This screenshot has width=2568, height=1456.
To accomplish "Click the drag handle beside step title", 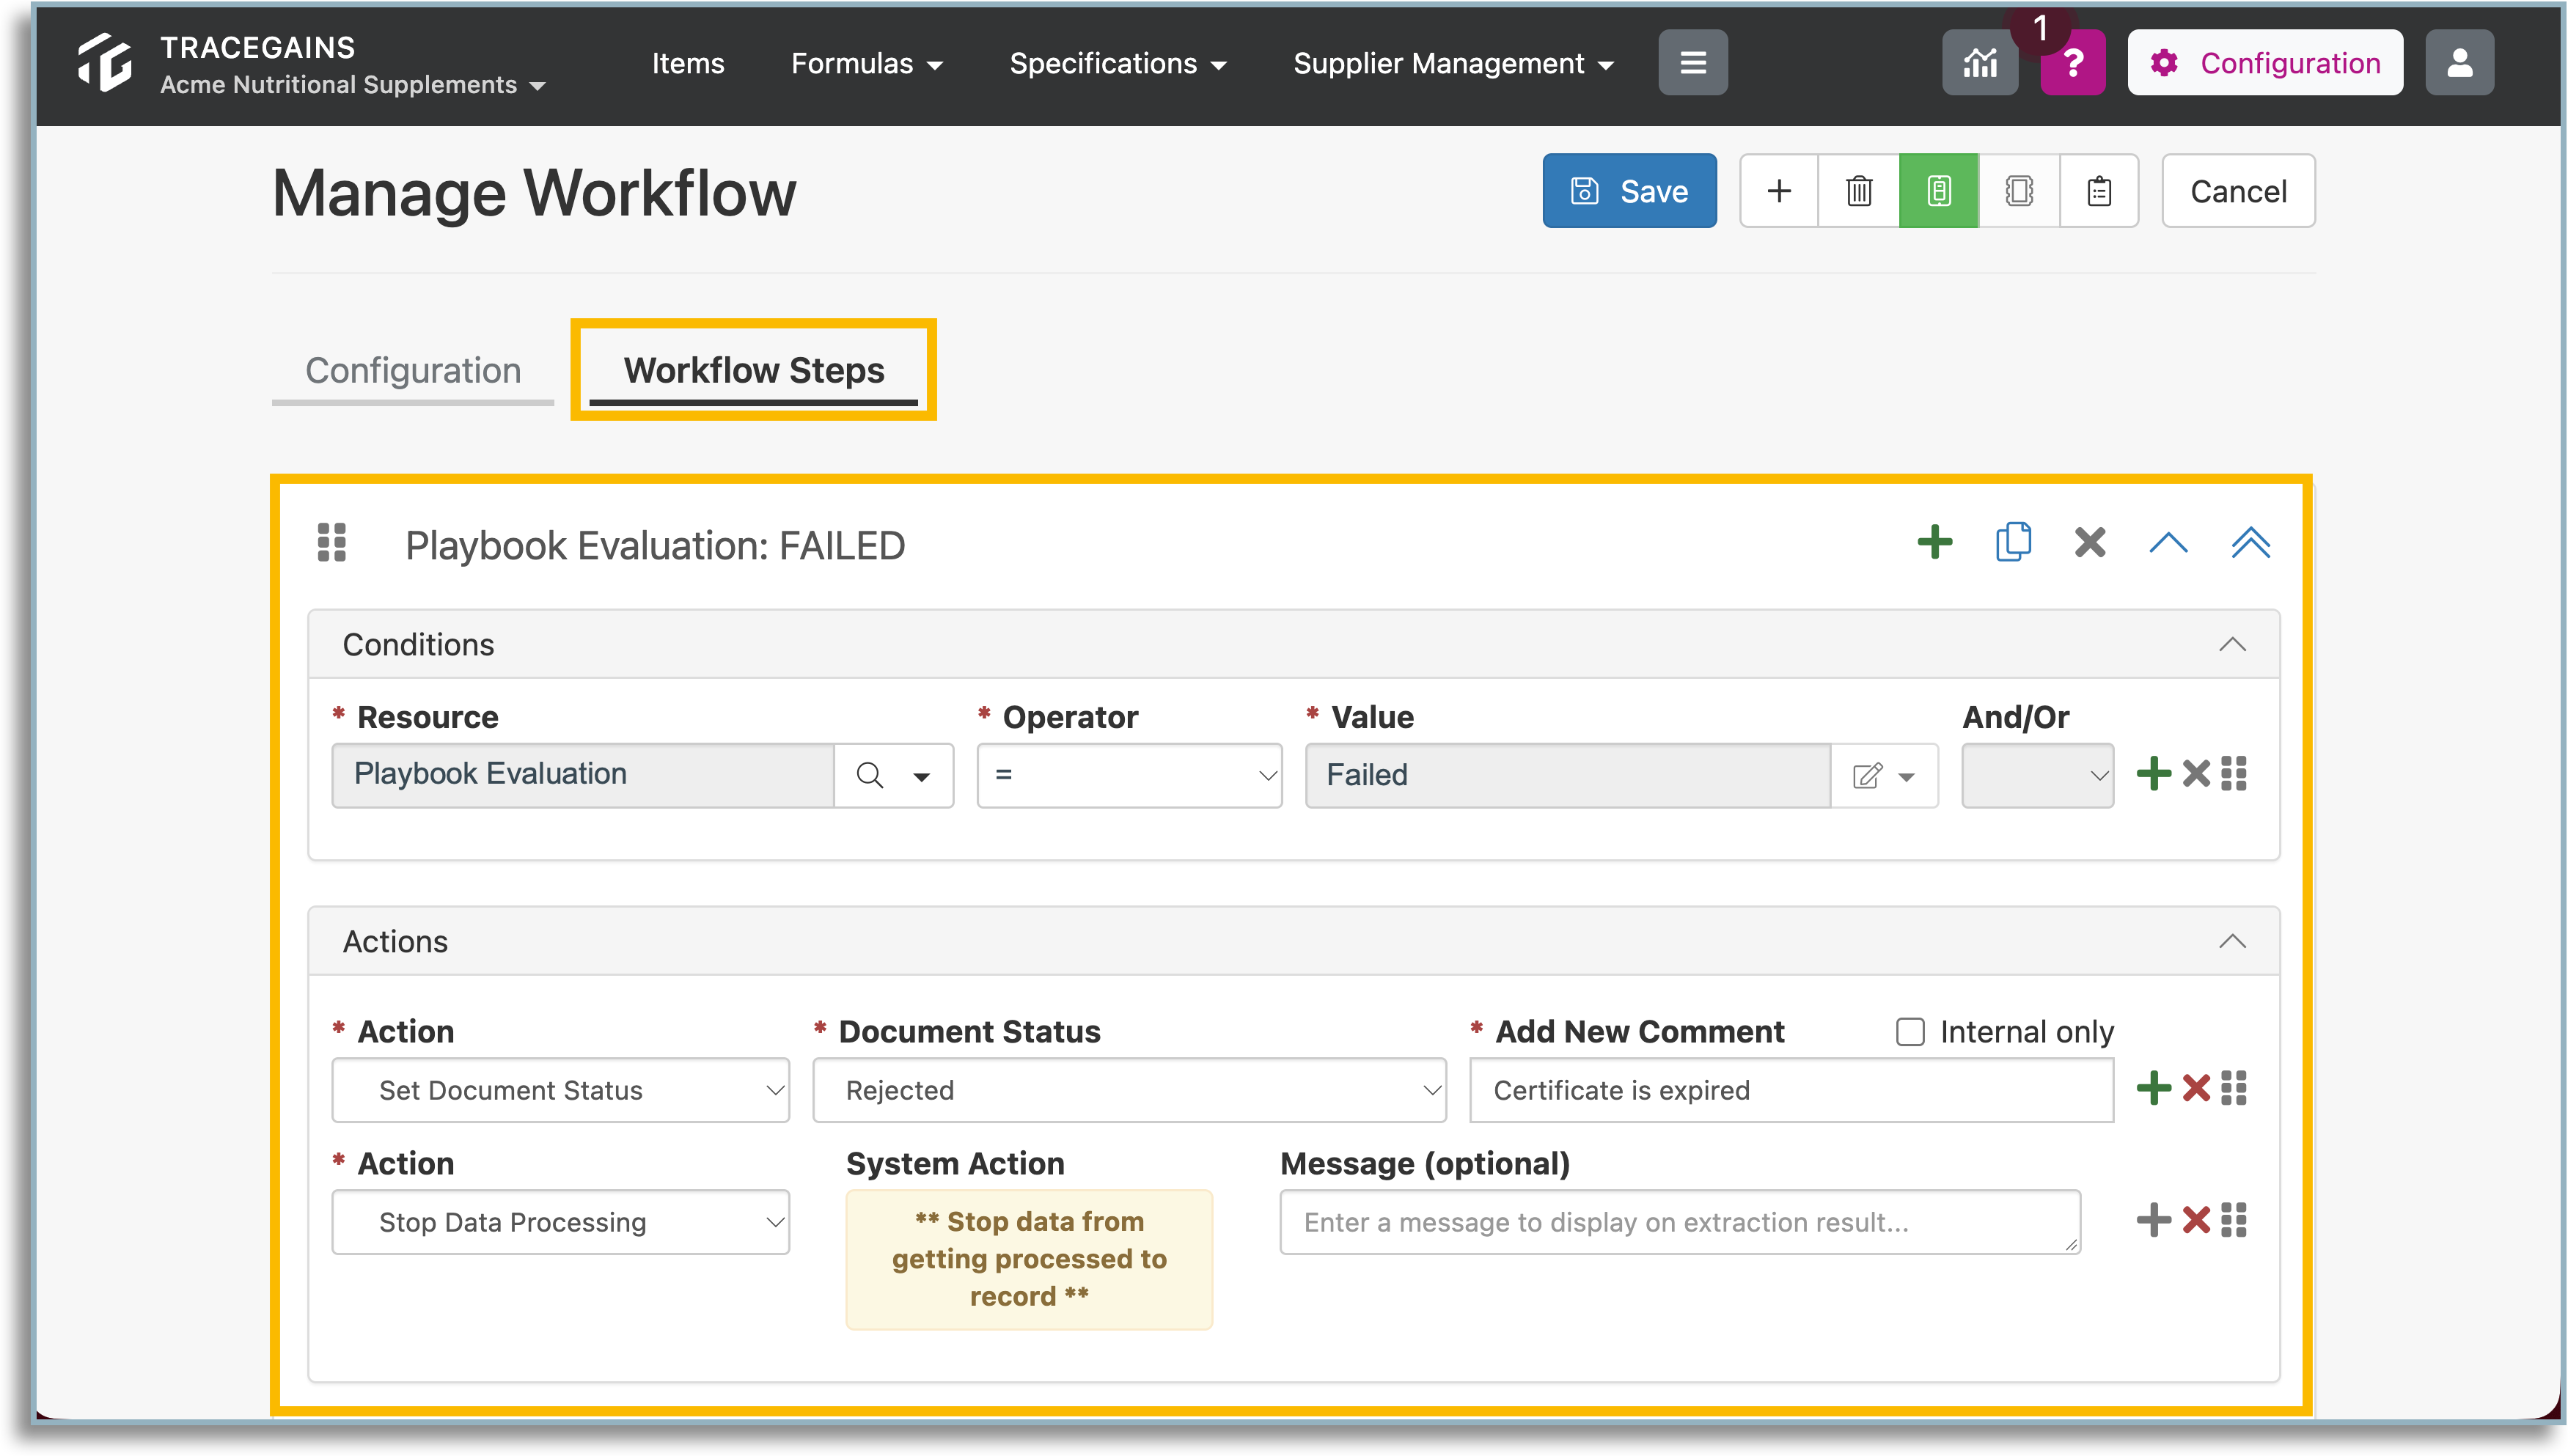I will coord(332,543).
